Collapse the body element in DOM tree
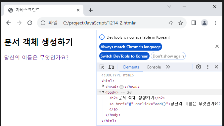Screen dimensions: 224x126 pyautogui.click(x=103, y=92)
